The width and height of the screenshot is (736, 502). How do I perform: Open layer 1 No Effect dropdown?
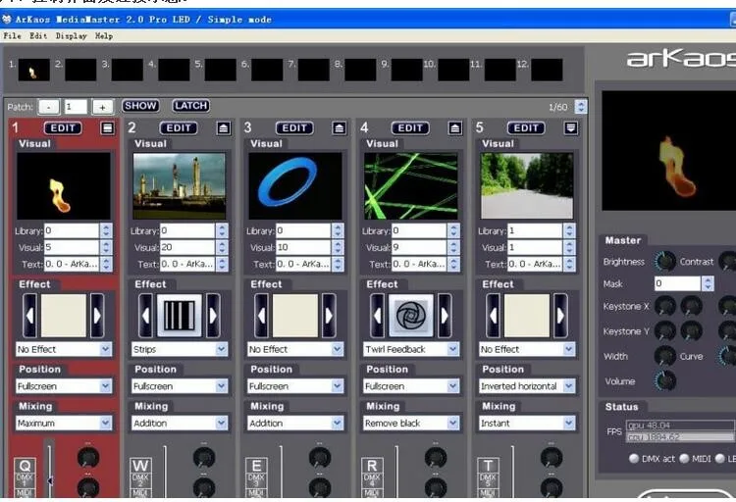64,349
